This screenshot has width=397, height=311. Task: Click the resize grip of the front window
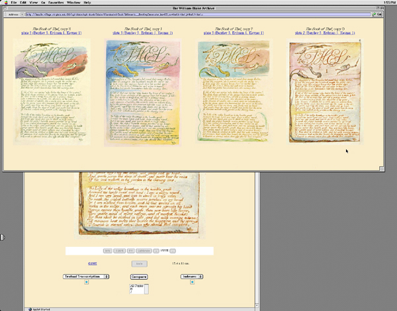(382, 169)
